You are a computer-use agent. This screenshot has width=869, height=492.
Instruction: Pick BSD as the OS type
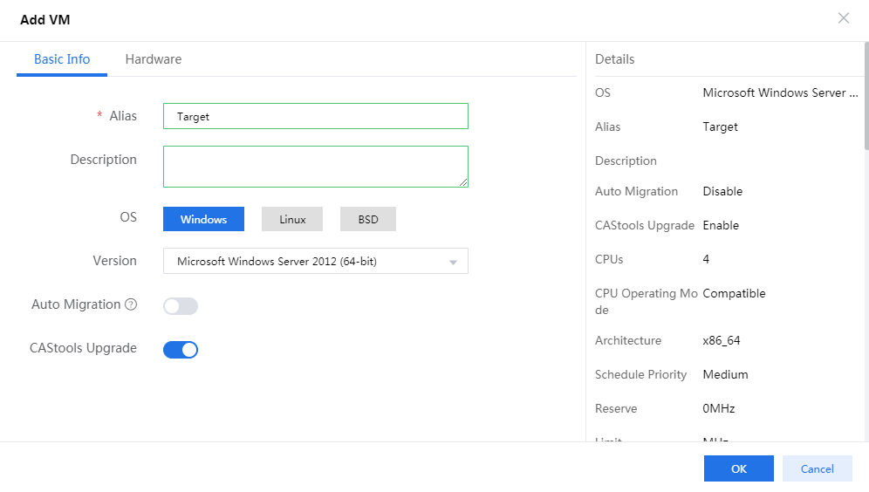pos(367,219)
